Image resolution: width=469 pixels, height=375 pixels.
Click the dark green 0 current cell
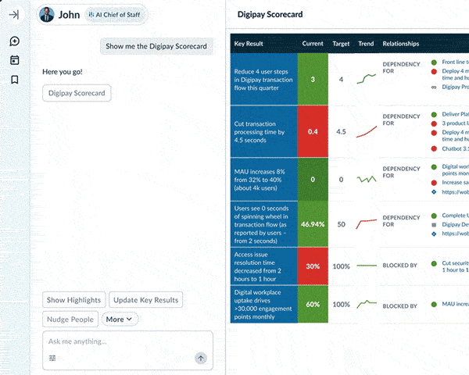313,180
